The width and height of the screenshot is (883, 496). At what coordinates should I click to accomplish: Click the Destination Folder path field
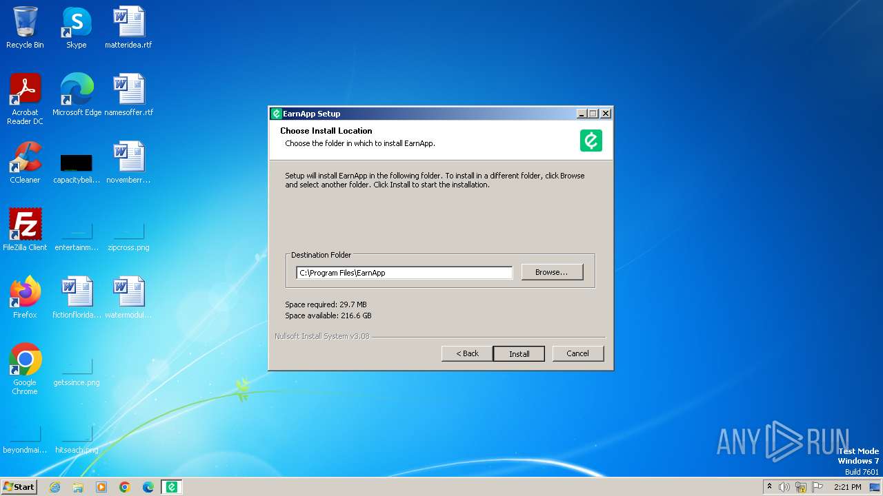click(404, 273)
